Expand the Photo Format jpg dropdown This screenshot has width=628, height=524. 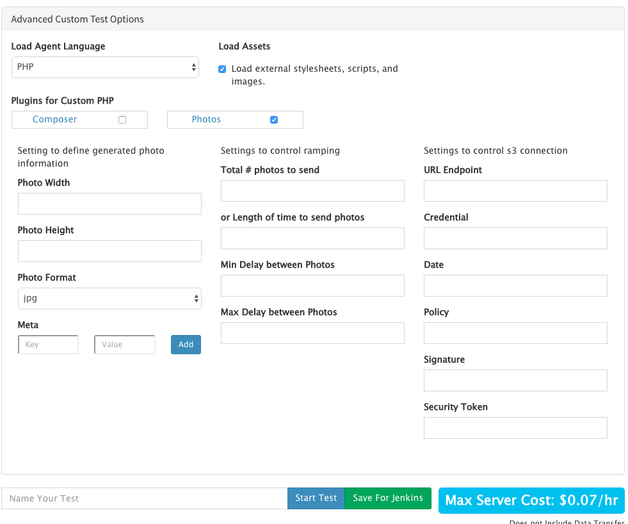point(109,299)
